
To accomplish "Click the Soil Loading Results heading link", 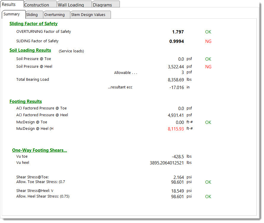I will point(30,50).
